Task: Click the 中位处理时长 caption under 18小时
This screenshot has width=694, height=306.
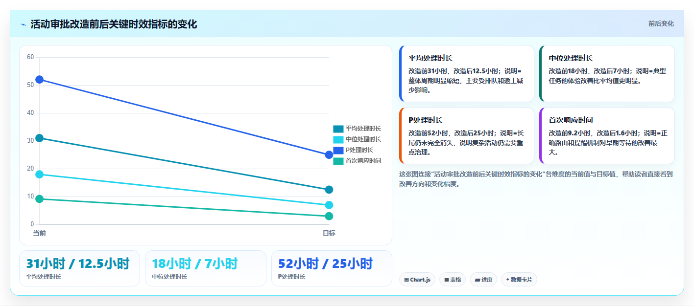Action: pos(169,277)
